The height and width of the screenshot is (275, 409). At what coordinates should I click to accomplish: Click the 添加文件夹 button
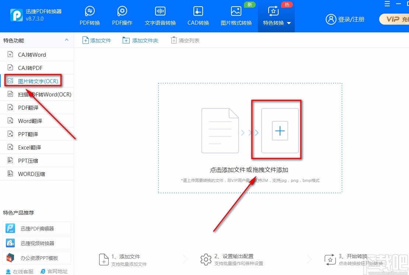[x=140, y=40]
